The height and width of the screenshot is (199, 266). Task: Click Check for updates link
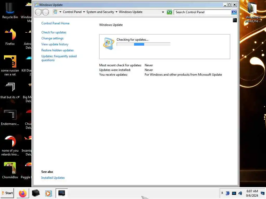pyautogui.click(x=54, y=32)
